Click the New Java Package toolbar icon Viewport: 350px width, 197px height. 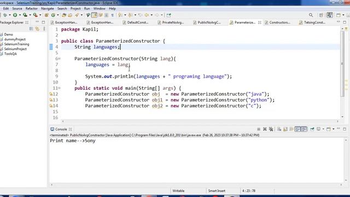46,15
